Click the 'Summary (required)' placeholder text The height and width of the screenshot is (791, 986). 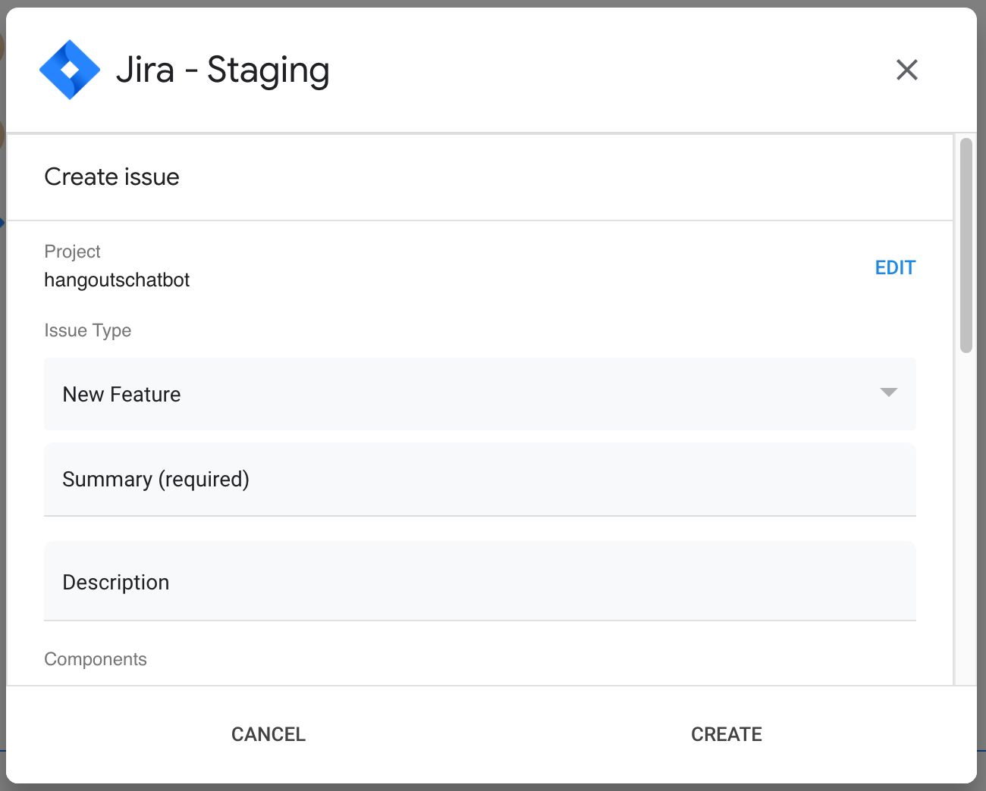[x=155, y=480]
